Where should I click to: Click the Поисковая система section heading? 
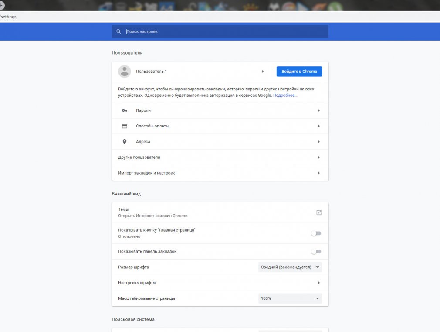(x=133, y=319)
